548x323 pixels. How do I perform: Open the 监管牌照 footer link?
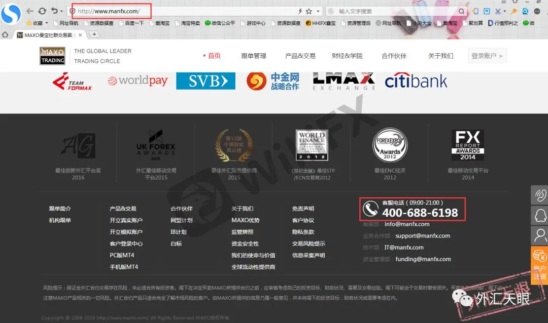242,232
